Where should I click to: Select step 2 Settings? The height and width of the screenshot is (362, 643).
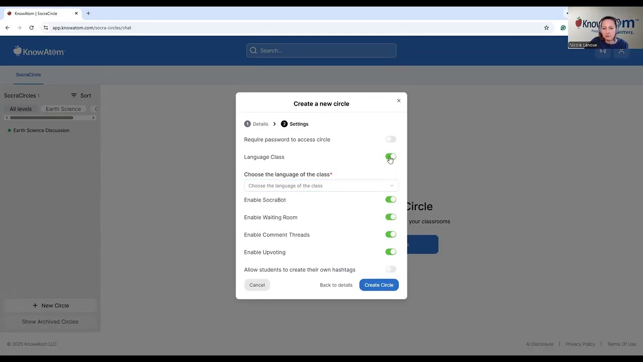pos(295,124)
